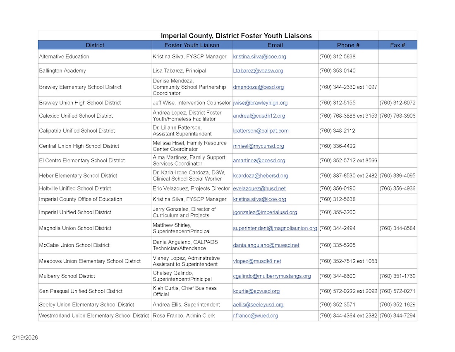Image resolution: width=455 pixels, height=352 pixels.
Task: Click the cgalindo@mulberrymustangs.org email link
Action: click(272, 276)
